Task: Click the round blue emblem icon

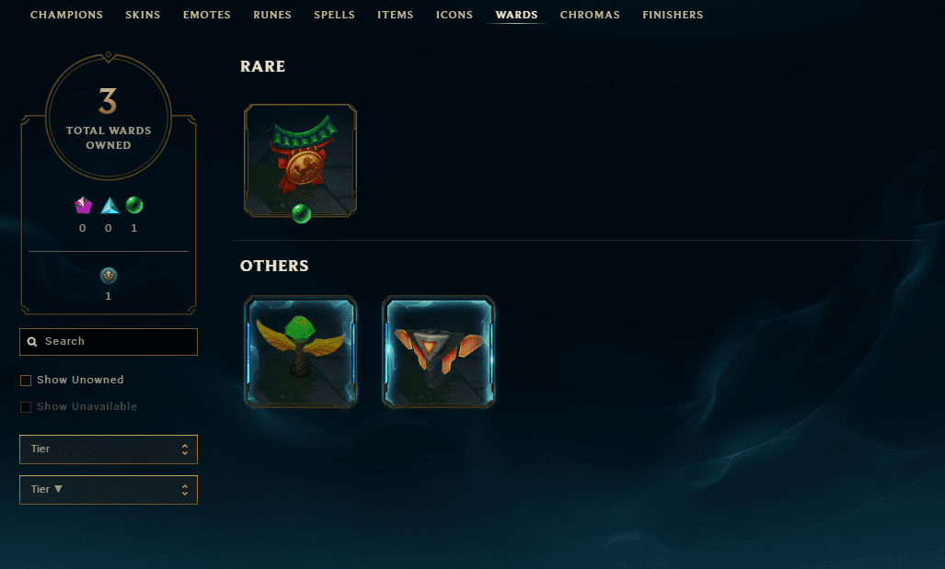Action: 109,276
